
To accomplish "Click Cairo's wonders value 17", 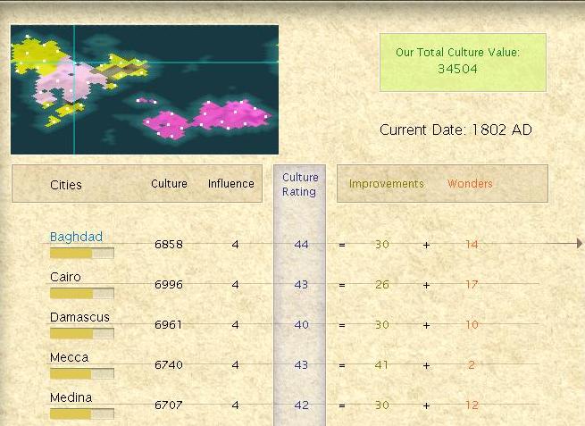I will 472,285.
